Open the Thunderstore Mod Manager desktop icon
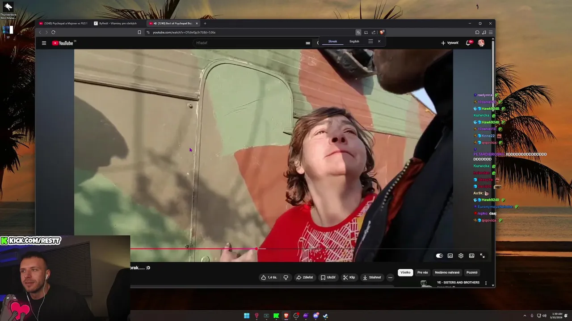 (x=8, y=11)
